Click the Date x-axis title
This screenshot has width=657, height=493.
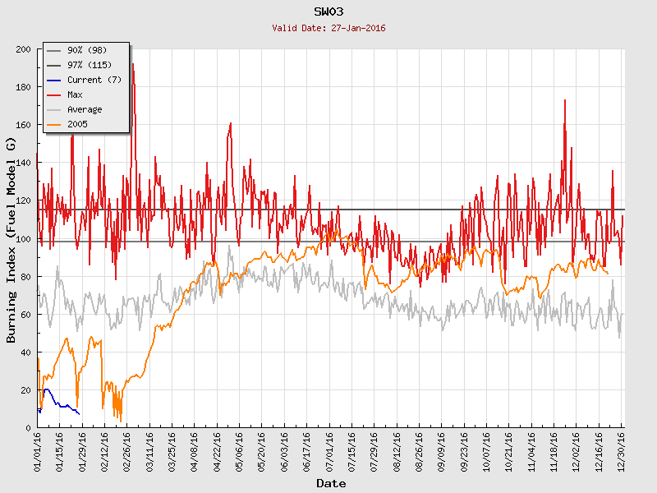click(330, 483)
